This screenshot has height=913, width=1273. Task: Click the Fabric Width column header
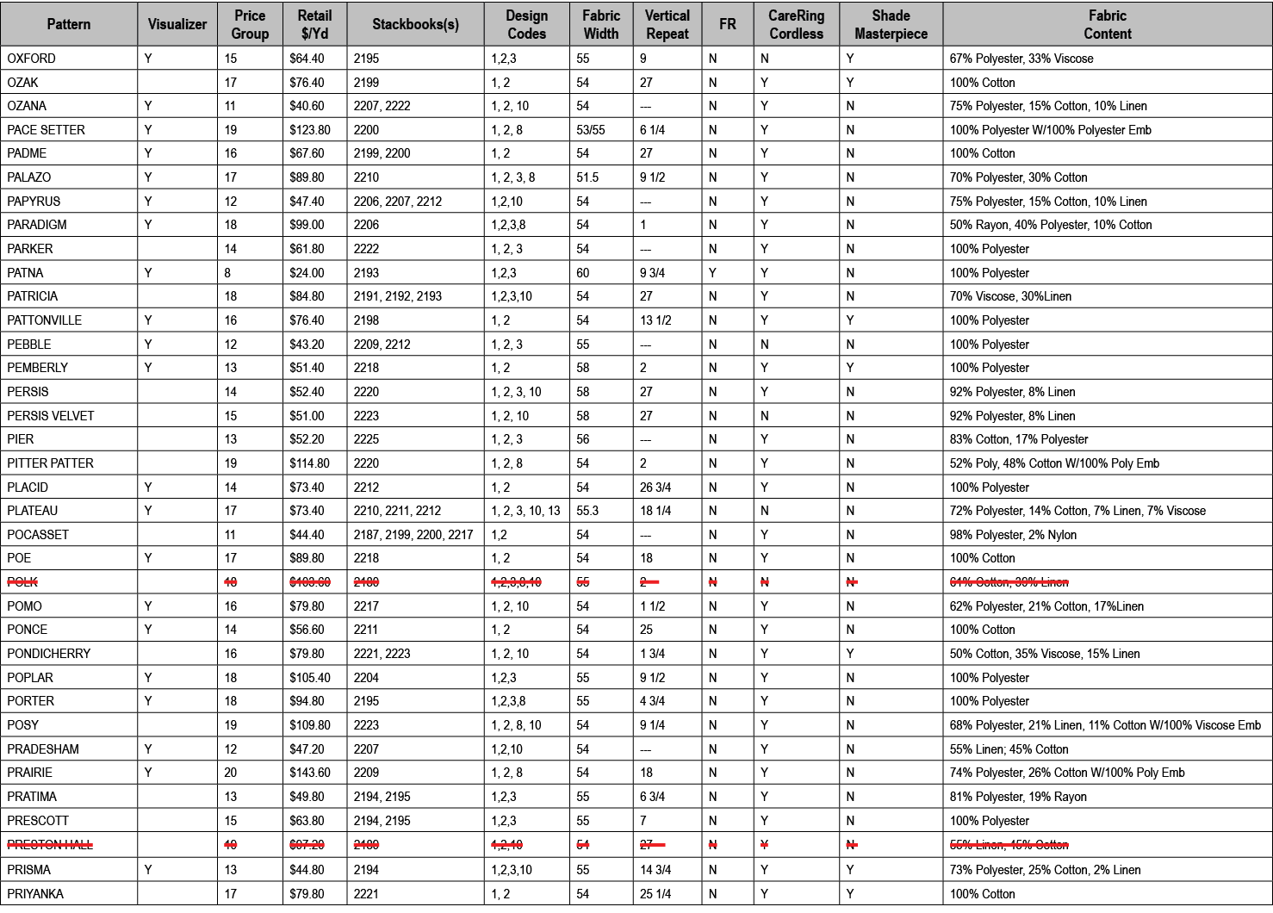601,23
